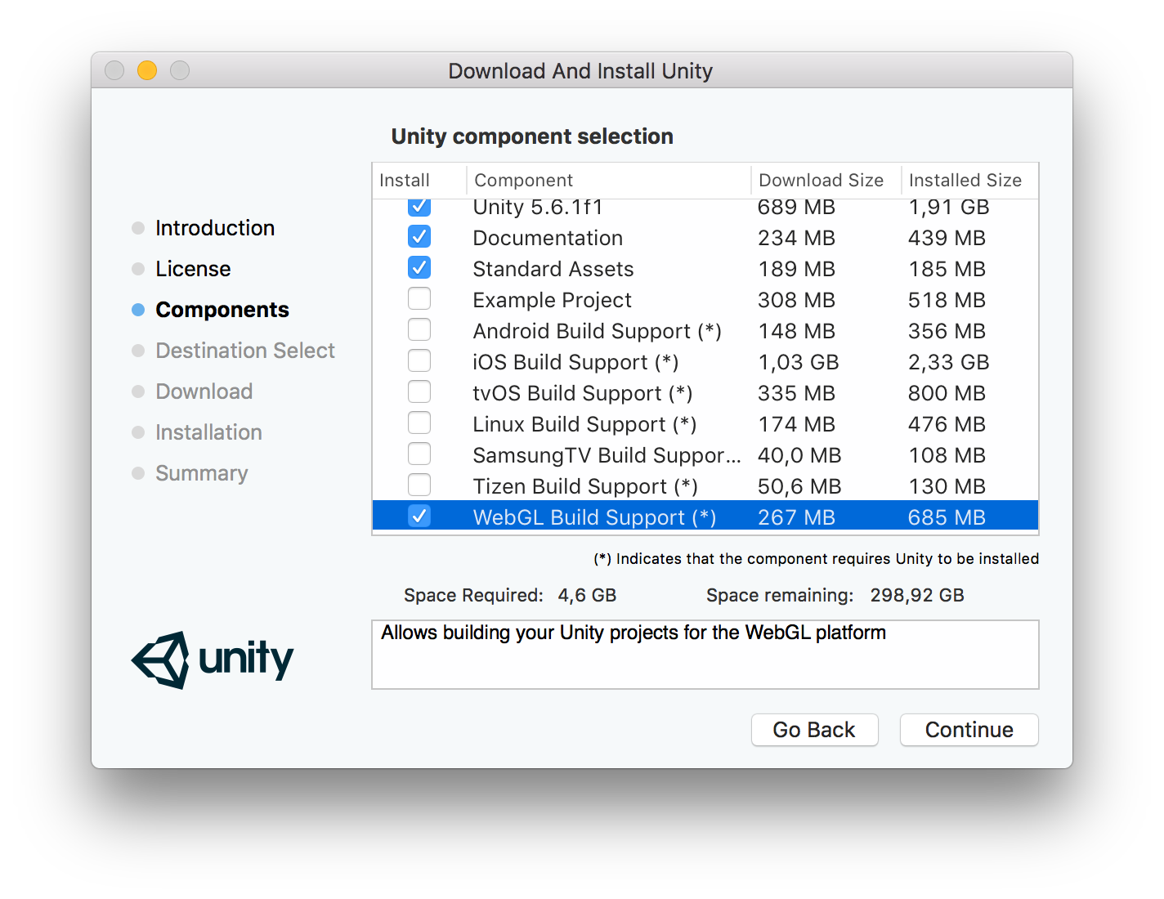Viewport: 1164px width, 899px height.
Task: Click the "Components" step in the sidebar
Action: [222, 310]
